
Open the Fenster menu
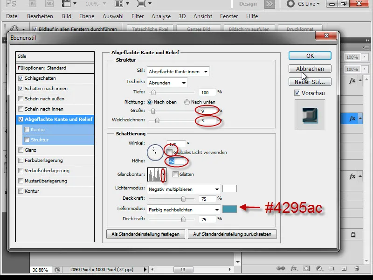[229, 16]
